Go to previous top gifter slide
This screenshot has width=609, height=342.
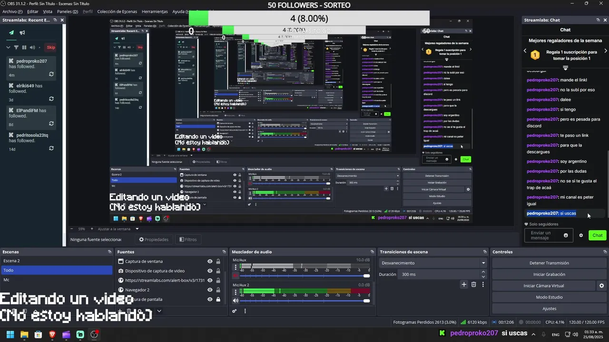tap(525, 51)
